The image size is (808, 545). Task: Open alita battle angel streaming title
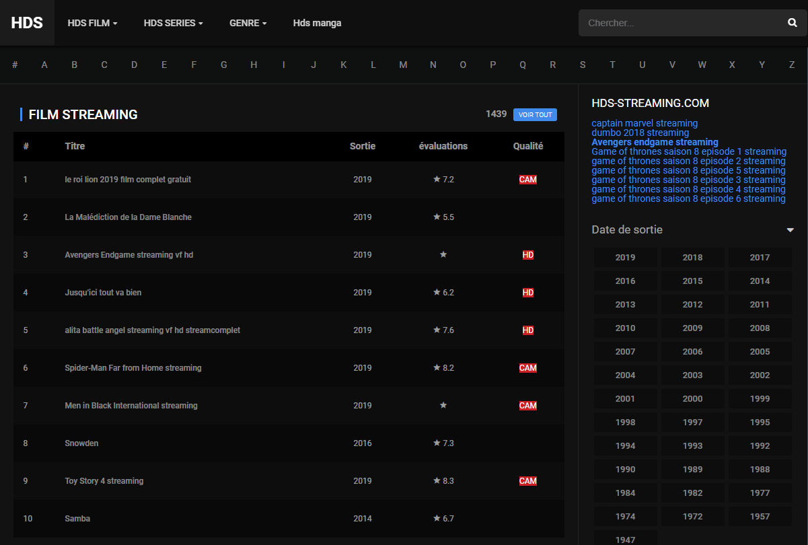coord(152,330)
